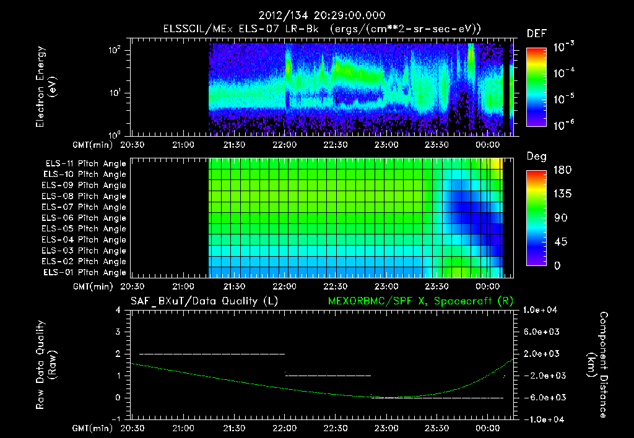Click the dashed data quality line at level 2
Image resolution: width=634 pixels, height=438 pixels.
coord(212,354)
